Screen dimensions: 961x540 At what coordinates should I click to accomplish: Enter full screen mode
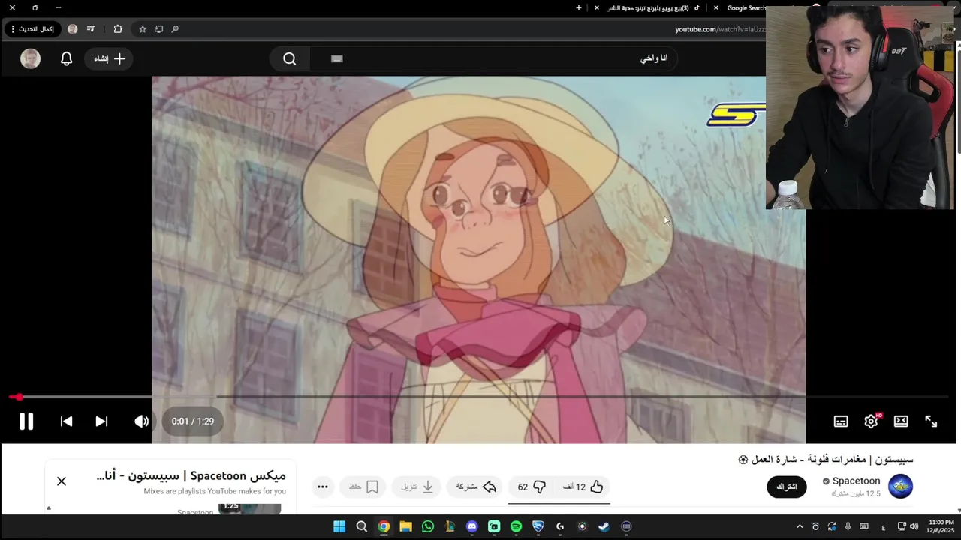(x=931, y=421)
